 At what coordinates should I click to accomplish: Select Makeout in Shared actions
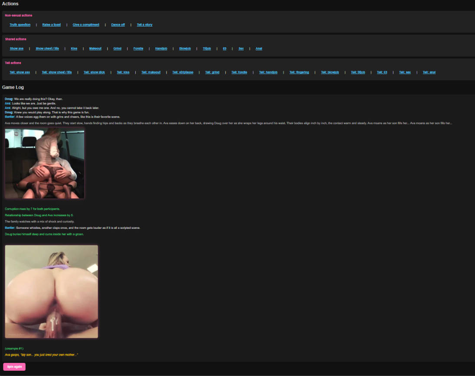95,49
